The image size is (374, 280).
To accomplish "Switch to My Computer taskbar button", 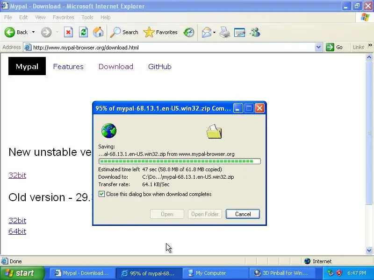I will 216,273.
